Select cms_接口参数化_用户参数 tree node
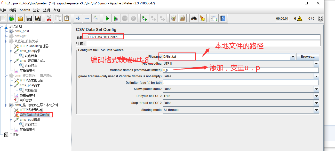The image size is (335, 151). tap(34, 75)
